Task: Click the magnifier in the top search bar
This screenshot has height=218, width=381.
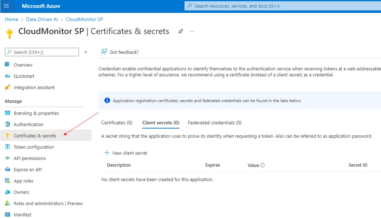Action: pos(190,6)
